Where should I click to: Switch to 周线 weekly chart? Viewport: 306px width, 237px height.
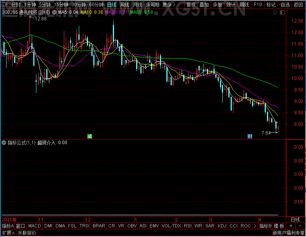click(x=125, y=5)
